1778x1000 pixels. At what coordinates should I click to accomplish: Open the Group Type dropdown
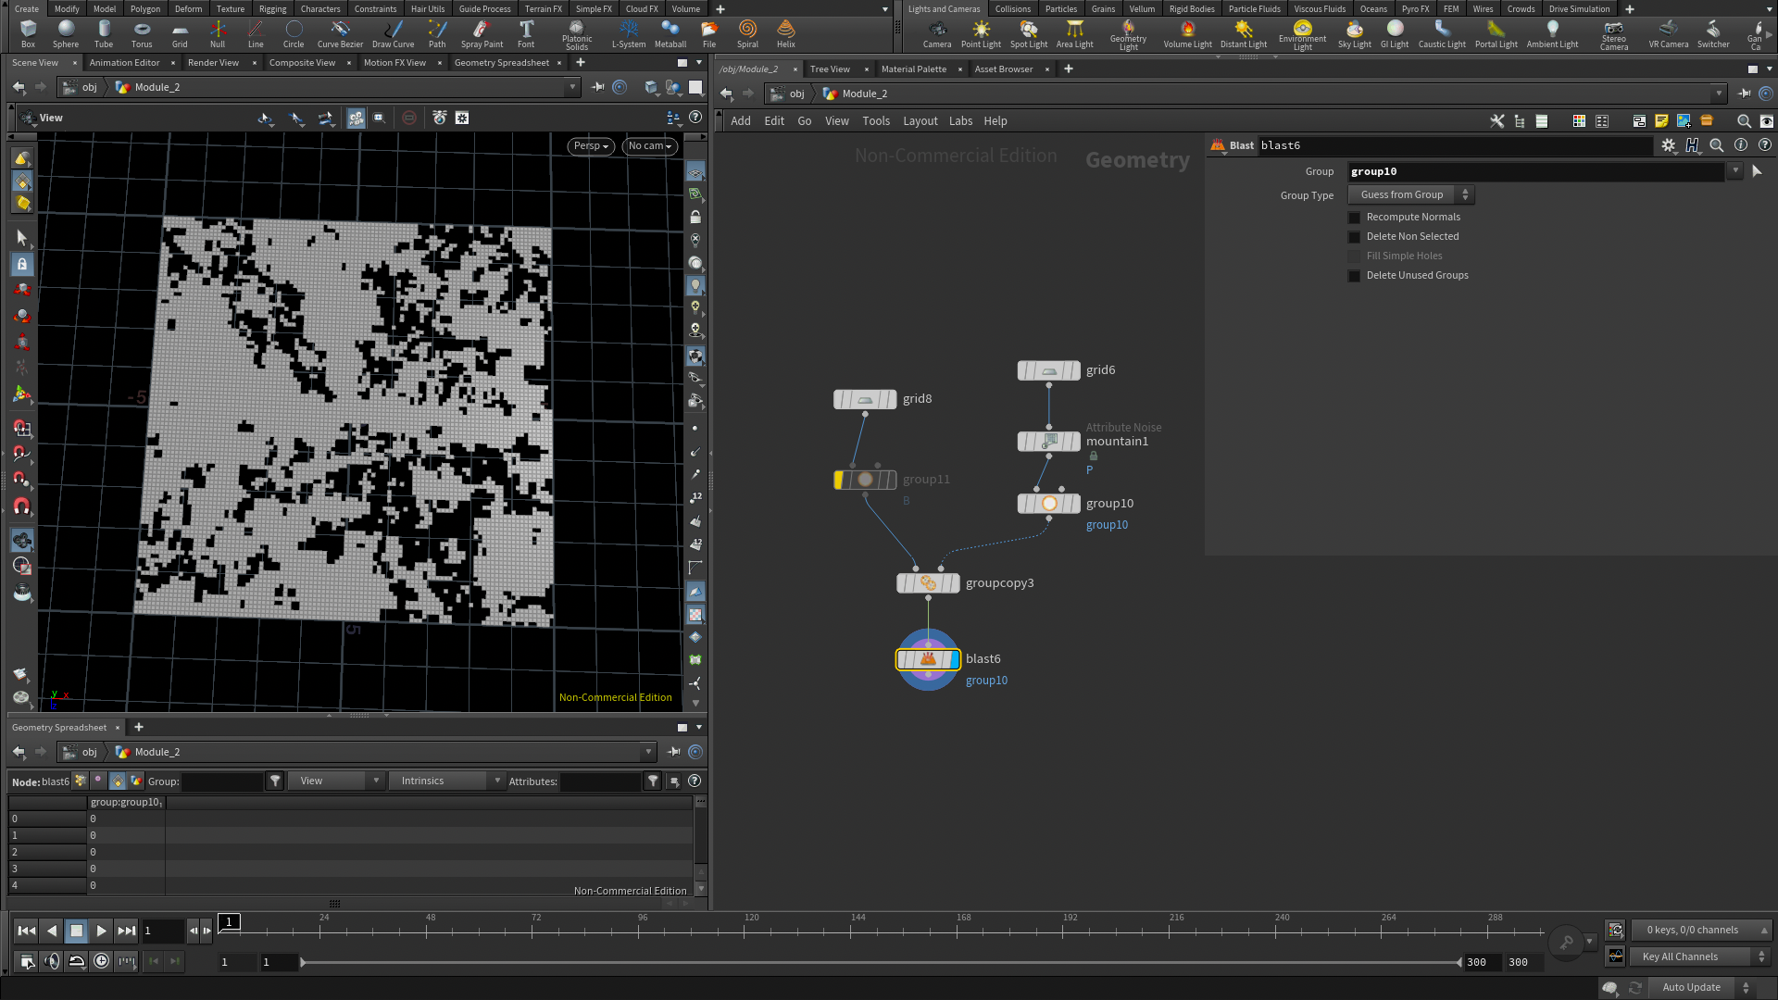1410,195
